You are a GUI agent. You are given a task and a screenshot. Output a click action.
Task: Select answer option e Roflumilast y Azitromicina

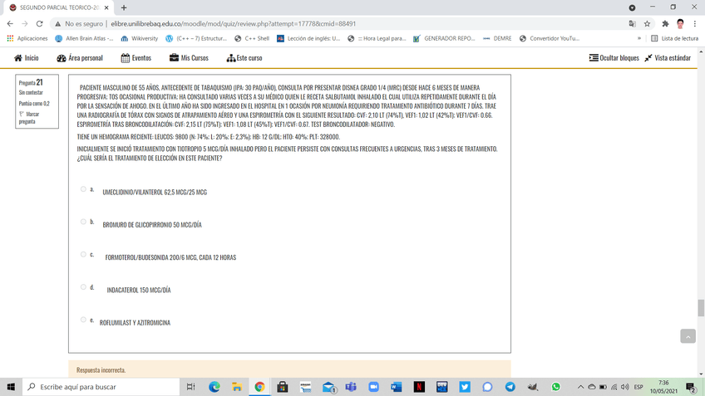[x=83, y=320]
